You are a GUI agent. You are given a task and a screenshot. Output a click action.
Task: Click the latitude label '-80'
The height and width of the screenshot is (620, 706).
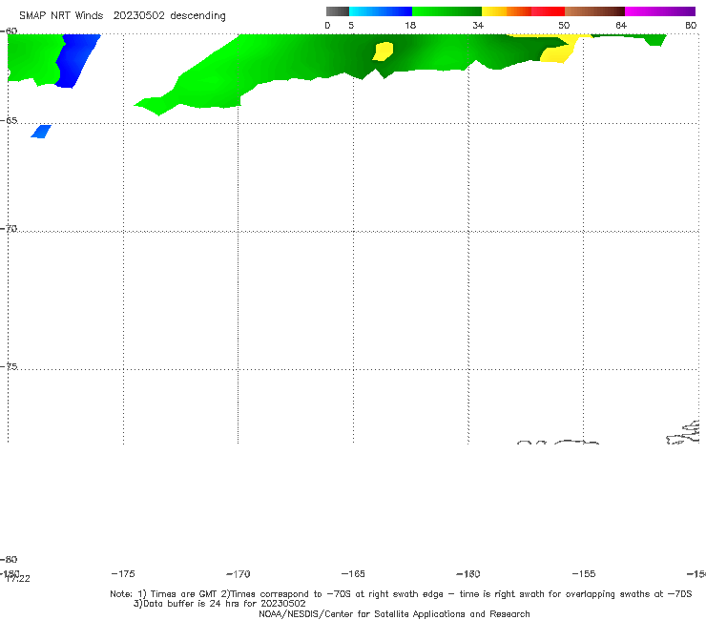(x=9, y=560)
